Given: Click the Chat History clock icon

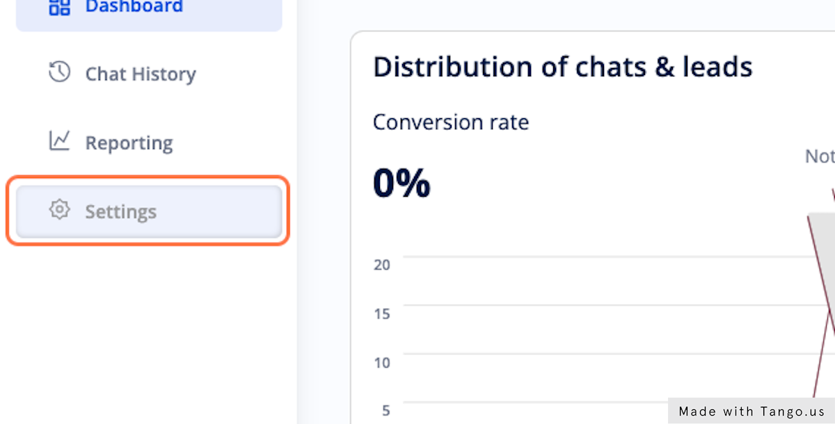Looking at the screenshot, I should 59,72.
